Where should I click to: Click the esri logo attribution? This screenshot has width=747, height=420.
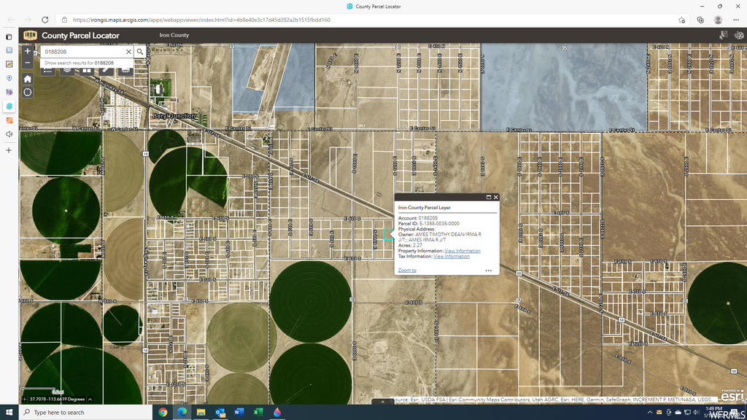(732, 395)
